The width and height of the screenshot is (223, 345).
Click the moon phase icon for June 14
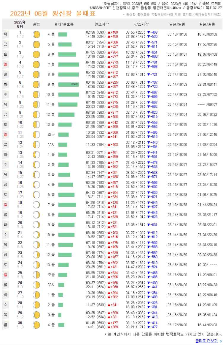[x=36, y=165]
